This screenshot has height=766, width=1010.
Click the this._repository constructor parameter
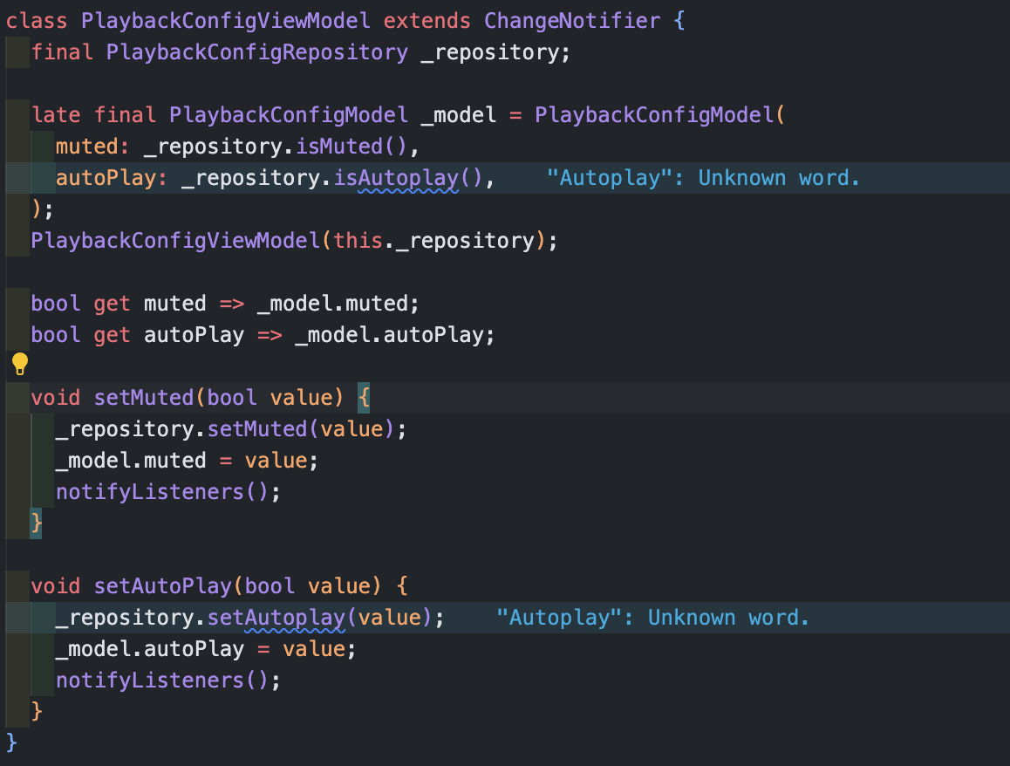coord(434,240)
